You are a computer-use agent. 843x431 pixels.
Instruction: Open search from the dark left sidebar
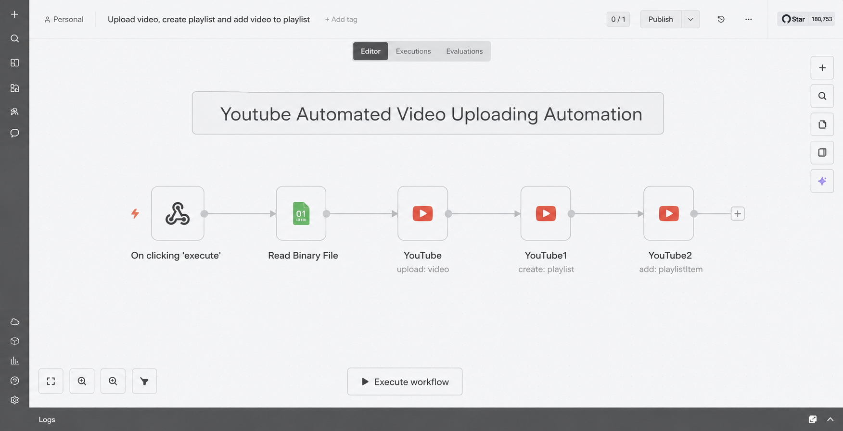click(14, 38)
